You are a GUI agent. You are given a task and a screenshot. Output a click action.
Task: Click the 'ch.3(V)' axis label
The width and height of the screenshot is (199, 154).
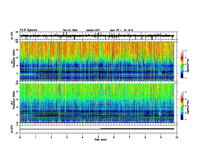pyautogui.click(x=12, y=129)
